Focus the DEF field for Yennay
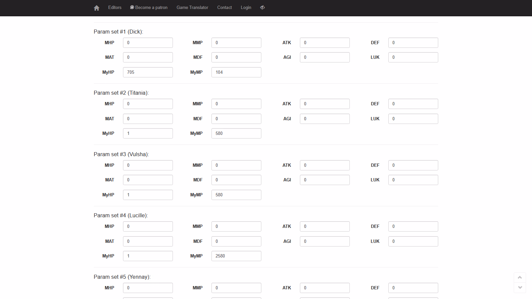 (413, 288)
